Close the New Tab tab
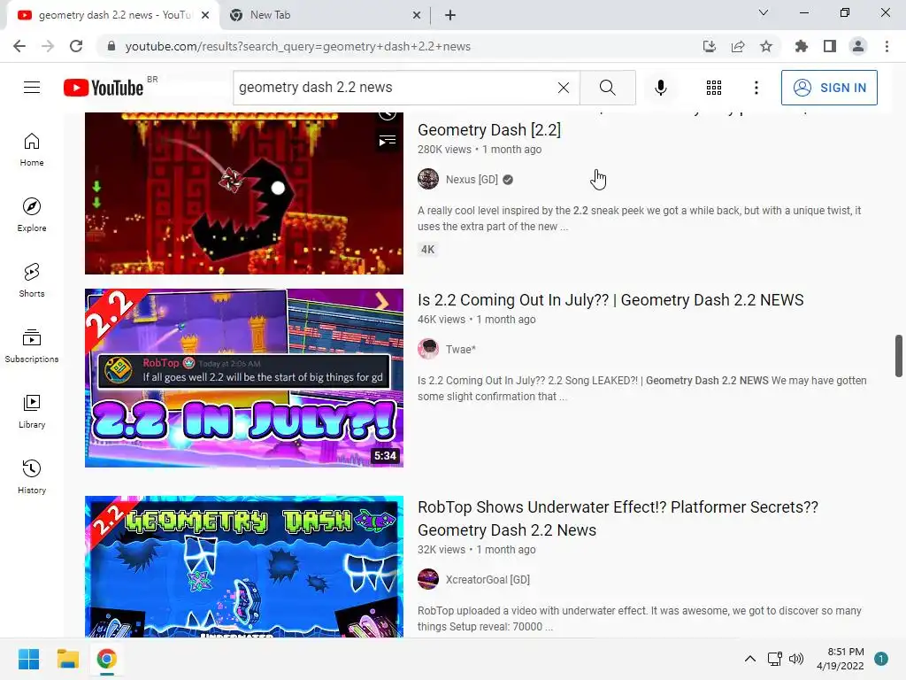906x680 pixels. pyautogui.click(x=417, y=15)
